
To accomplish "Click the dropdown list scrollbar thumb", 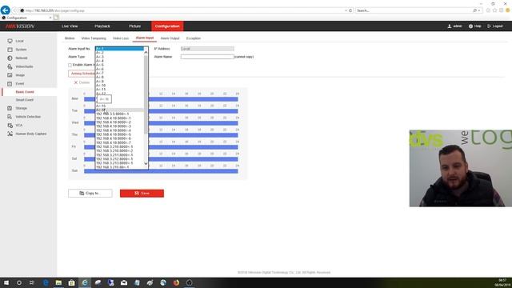I will (x=146, y=94).
